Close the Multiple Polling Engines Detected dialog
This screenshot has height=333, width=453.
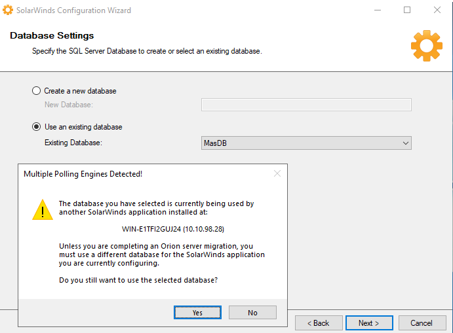(x=277, y=173)
